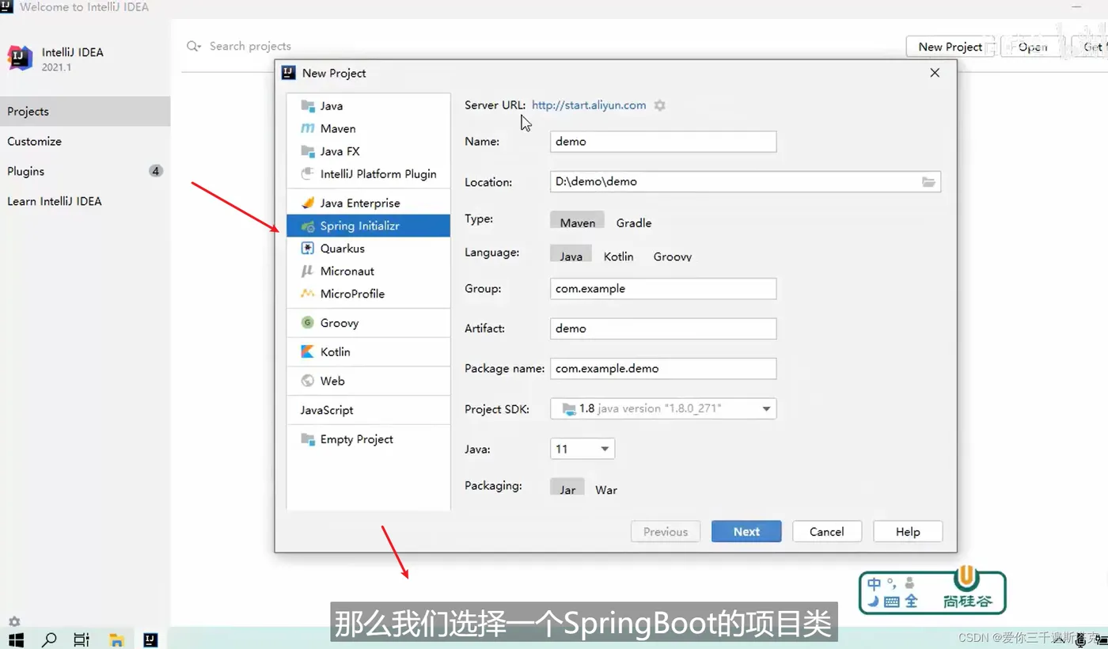
Task: Click the Java folder icon in list
Action: click(308, 106)
